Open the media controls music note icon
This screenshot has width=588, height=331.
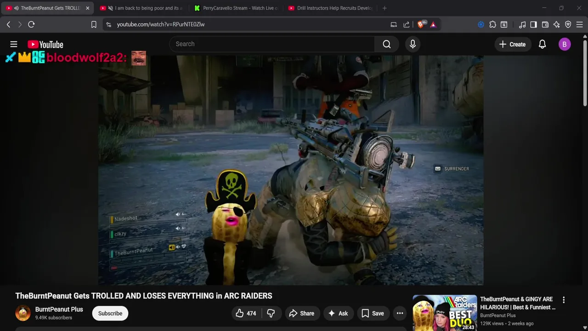[522, 24]
